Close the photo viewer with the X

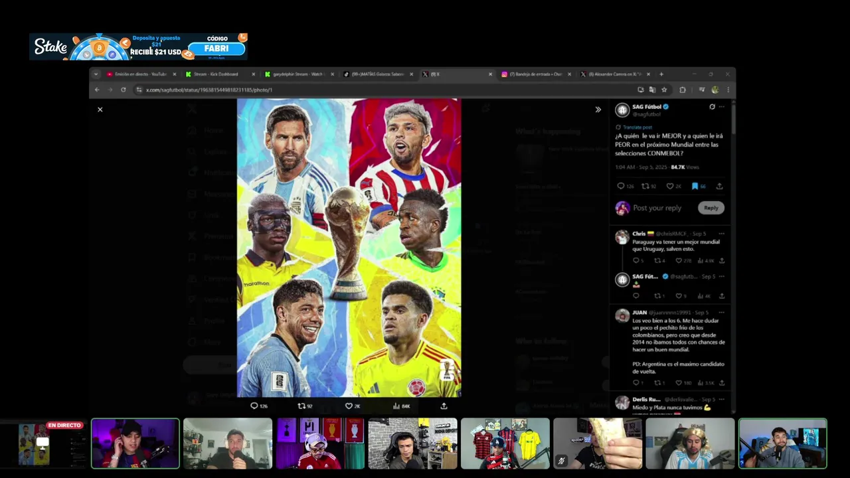tap(100, 110)
